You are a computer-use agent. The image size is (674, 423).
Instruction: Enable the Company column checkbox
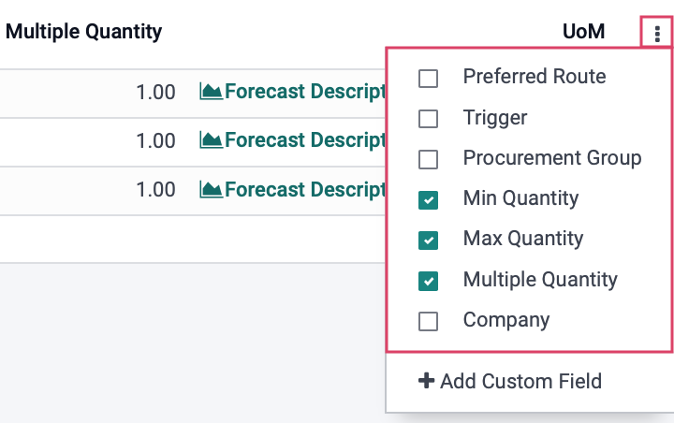pyautogui.click(x=428, y=321)
